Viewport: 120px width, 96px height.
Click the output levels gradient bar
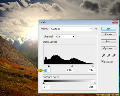tap(69, 81)
